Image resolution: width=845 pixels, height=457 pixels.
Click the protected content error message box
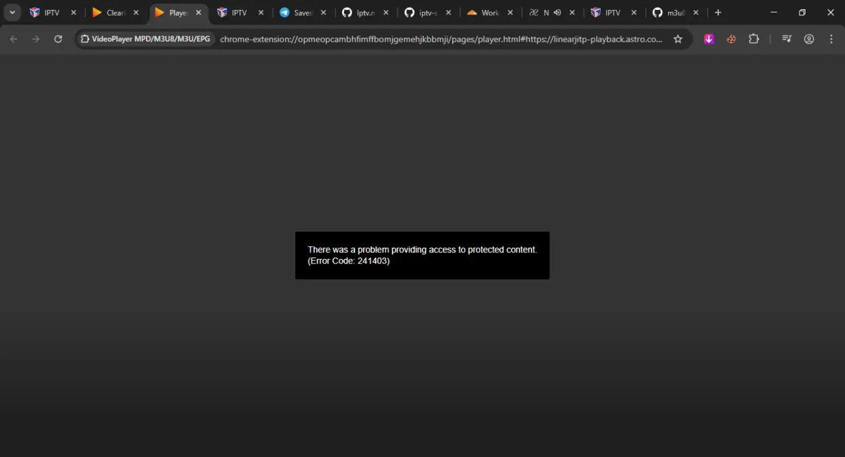click(x=422, y=256)
